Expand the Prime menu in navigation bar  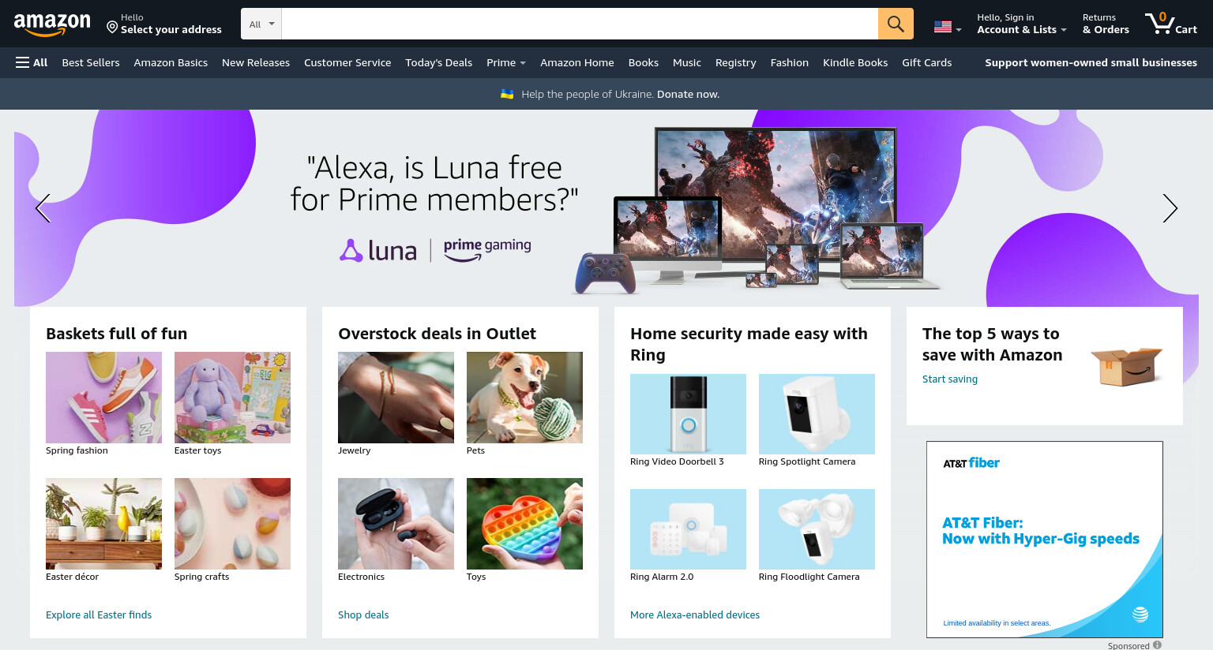(x=506, y=62)
